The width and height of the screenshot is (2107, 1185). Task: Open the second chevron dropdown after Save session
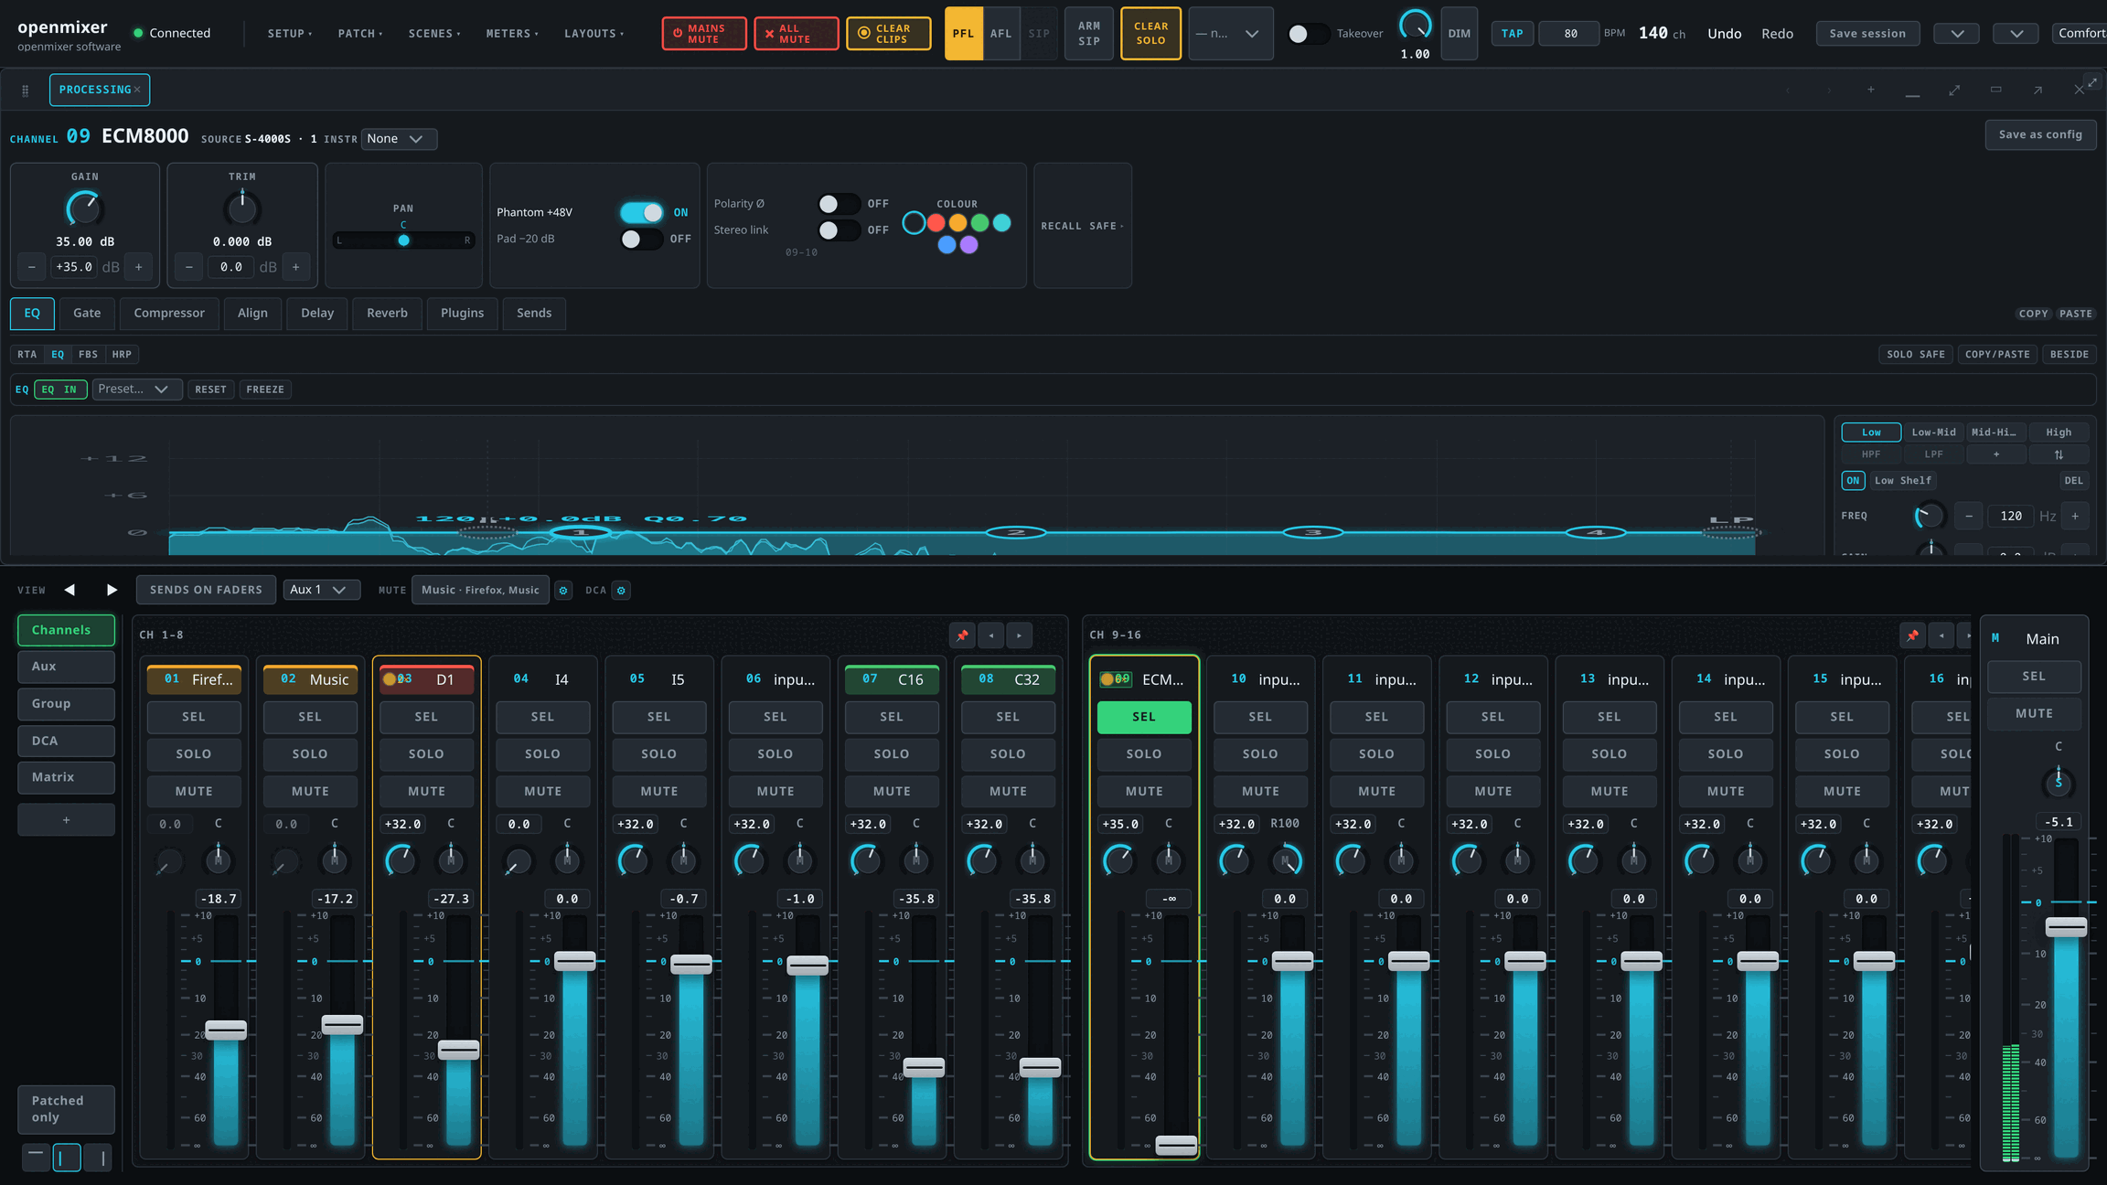(2016, 34)
